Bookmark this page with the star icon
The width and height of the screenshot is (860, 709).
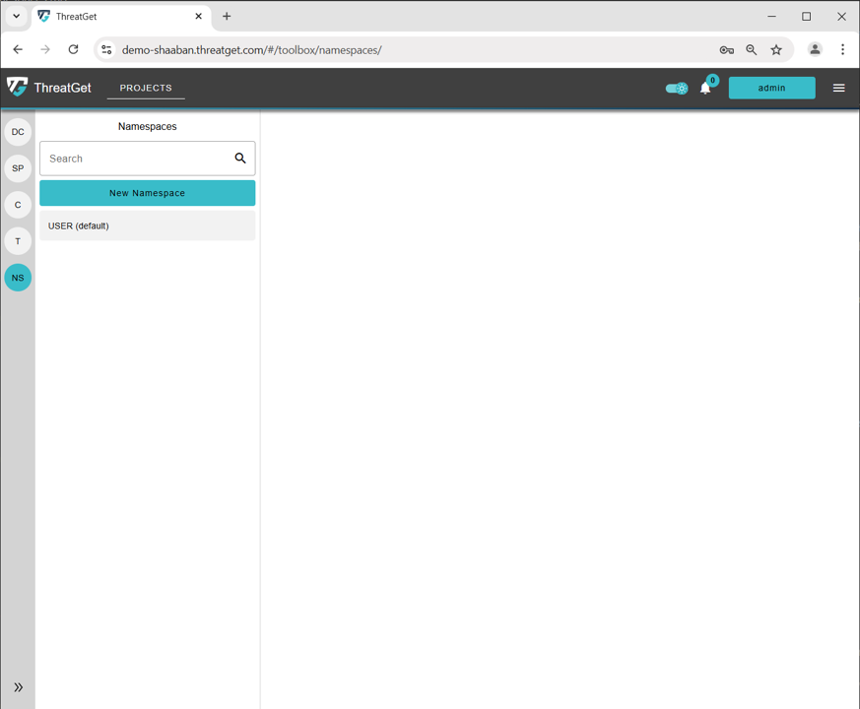[776, 49]
